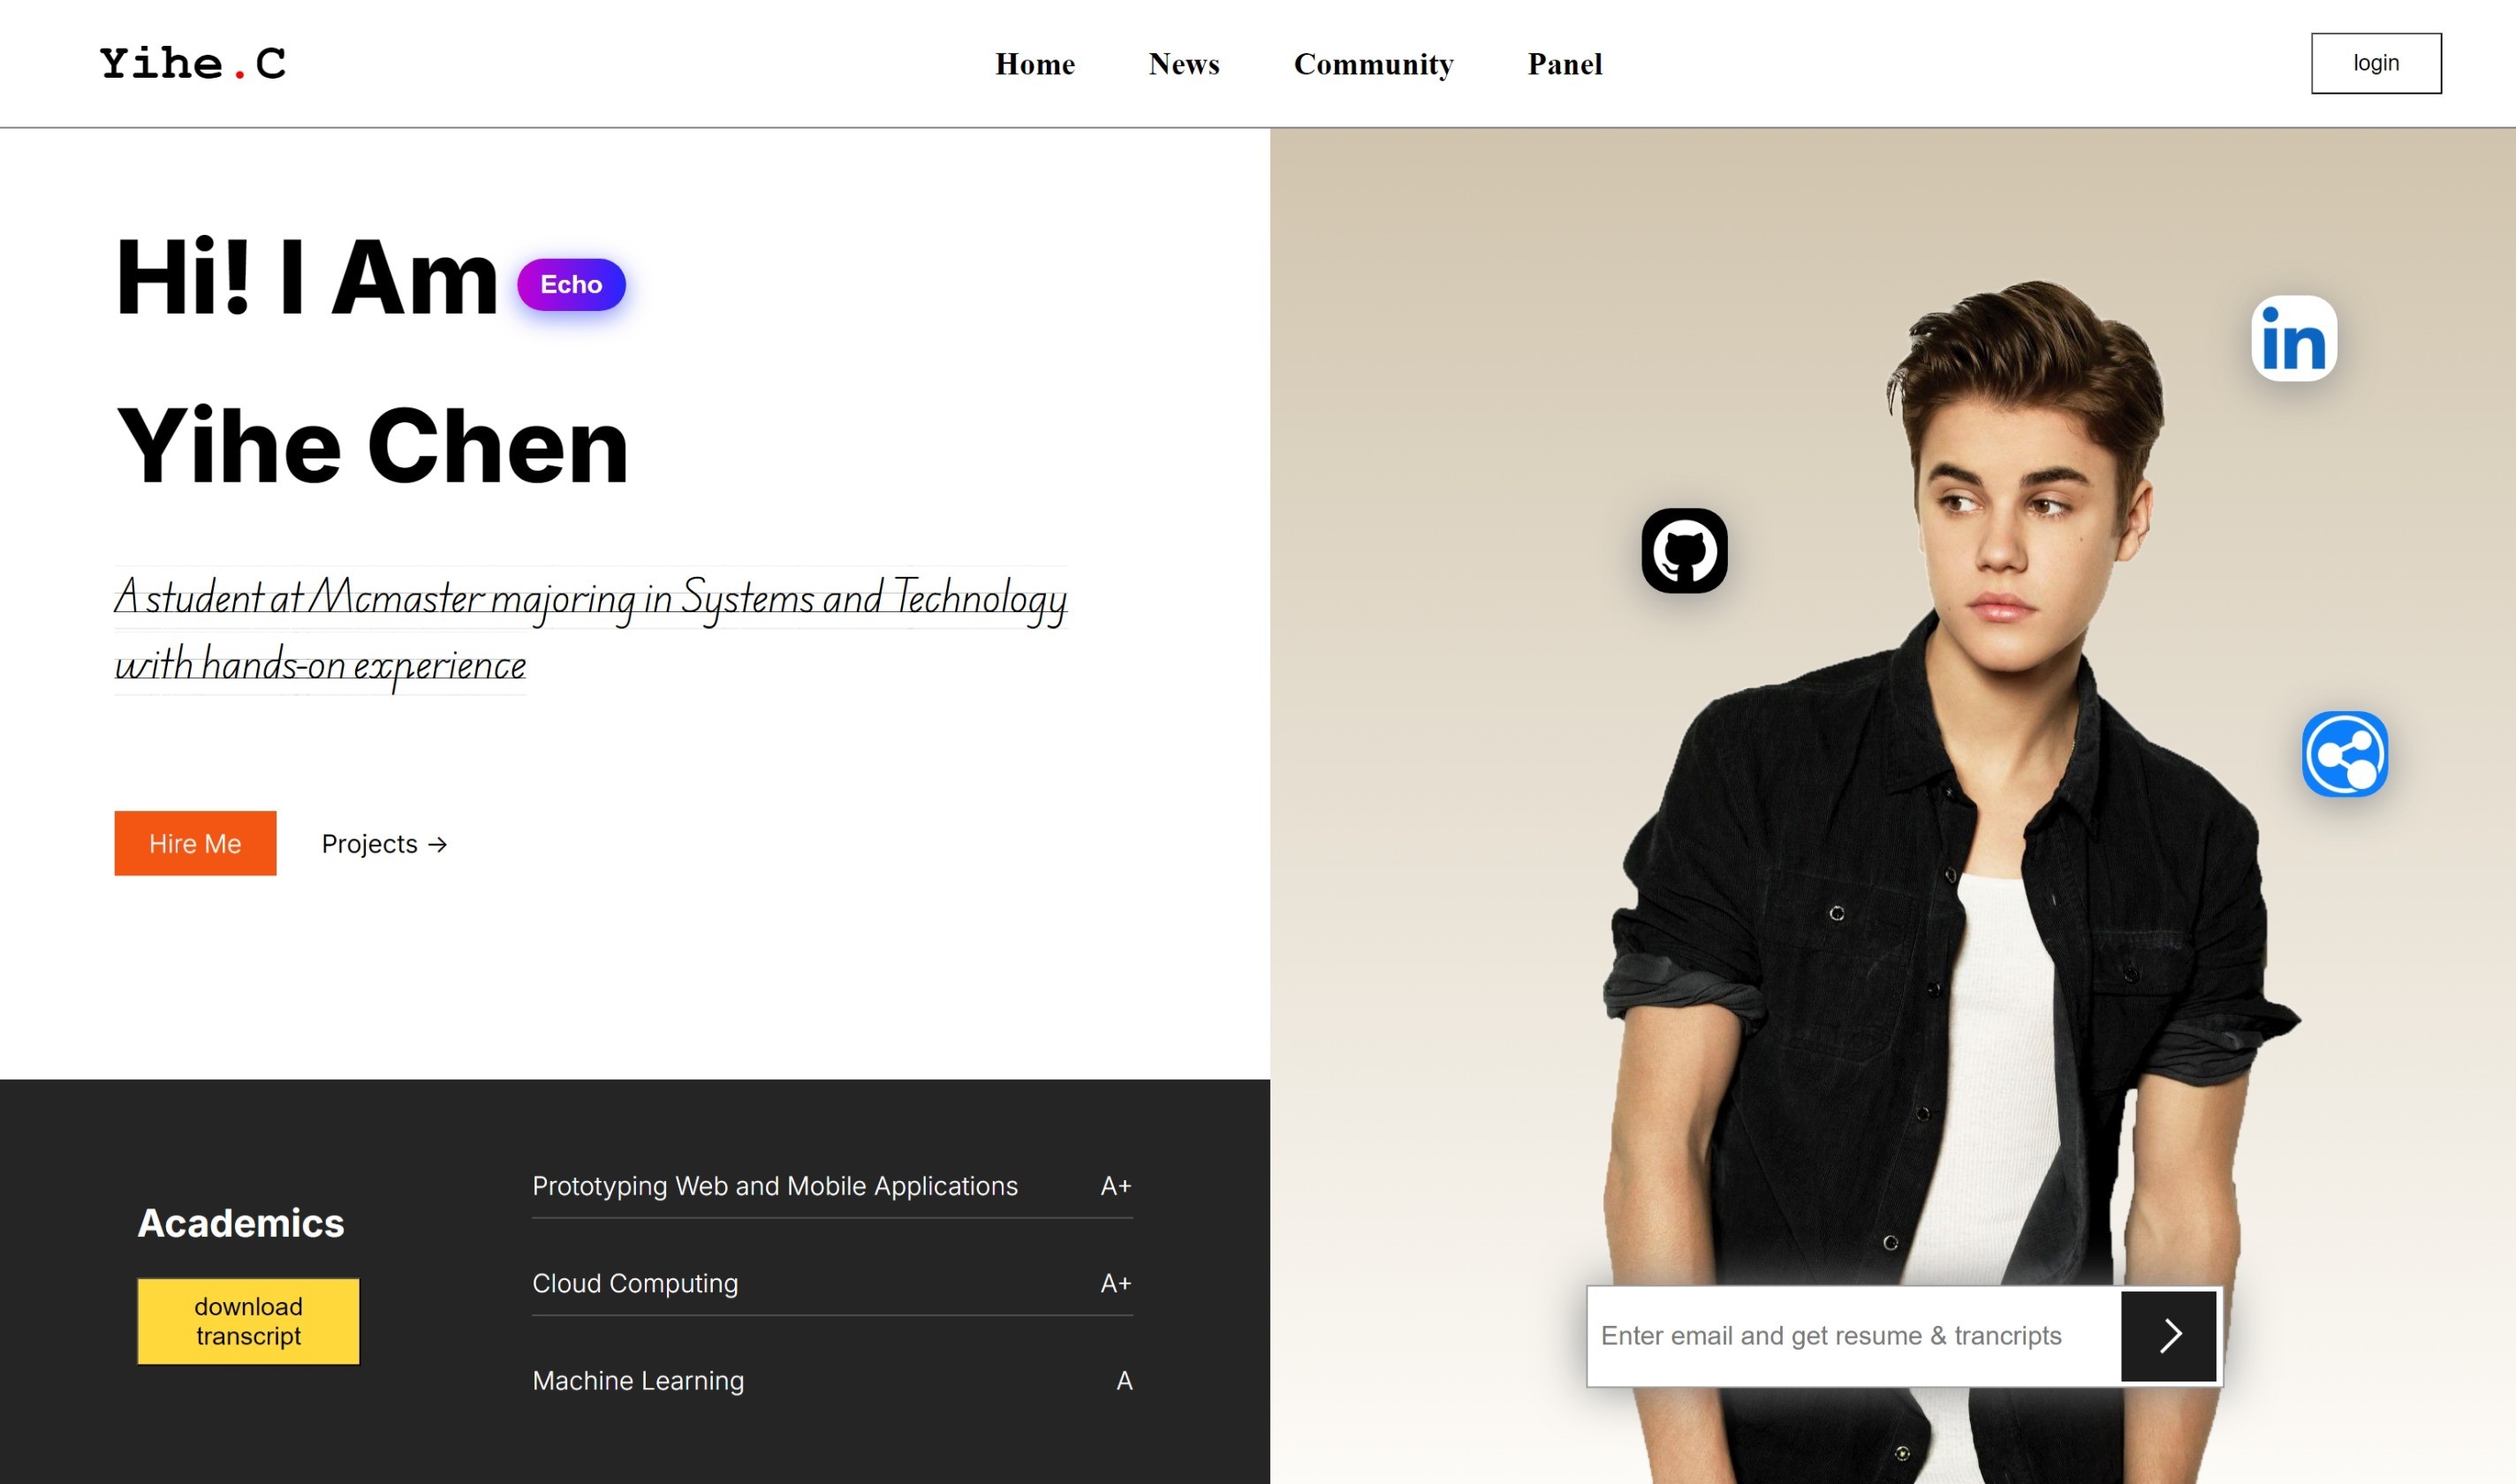2516x1484 pixels.
Task: Click the orange Hire Me button
Action: coord(195,843)
